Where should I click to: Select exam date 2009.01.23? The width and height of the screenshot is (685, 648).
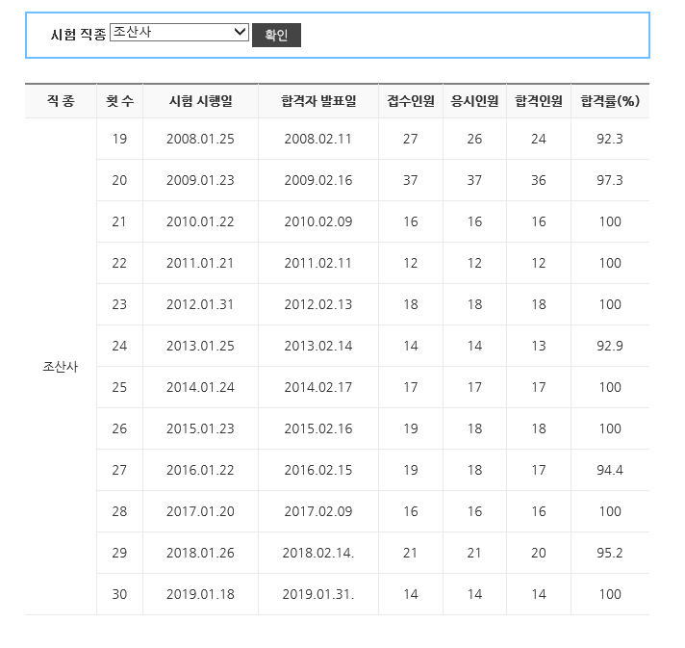pyautogui.click(x=200, y=180)
